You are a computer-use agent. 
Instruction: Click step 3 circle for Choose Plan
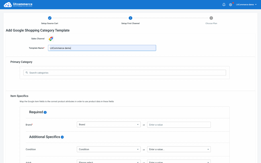(x=211, y=18)
